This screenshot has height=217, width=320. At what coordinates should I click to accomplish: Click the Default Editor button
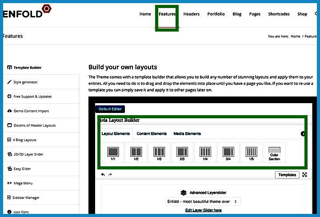(110, 109)
